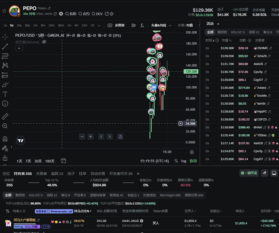The width and height of the screenshot is (279, 233).
Task: Search by 名称 on the token header
Action: pos(71,14)
